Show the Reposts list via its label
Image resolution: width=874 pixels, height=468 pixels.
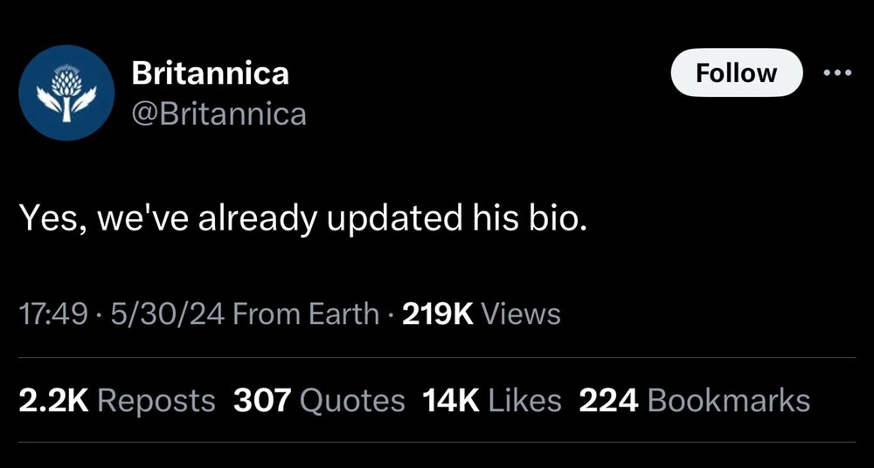[x=156, y=401]
